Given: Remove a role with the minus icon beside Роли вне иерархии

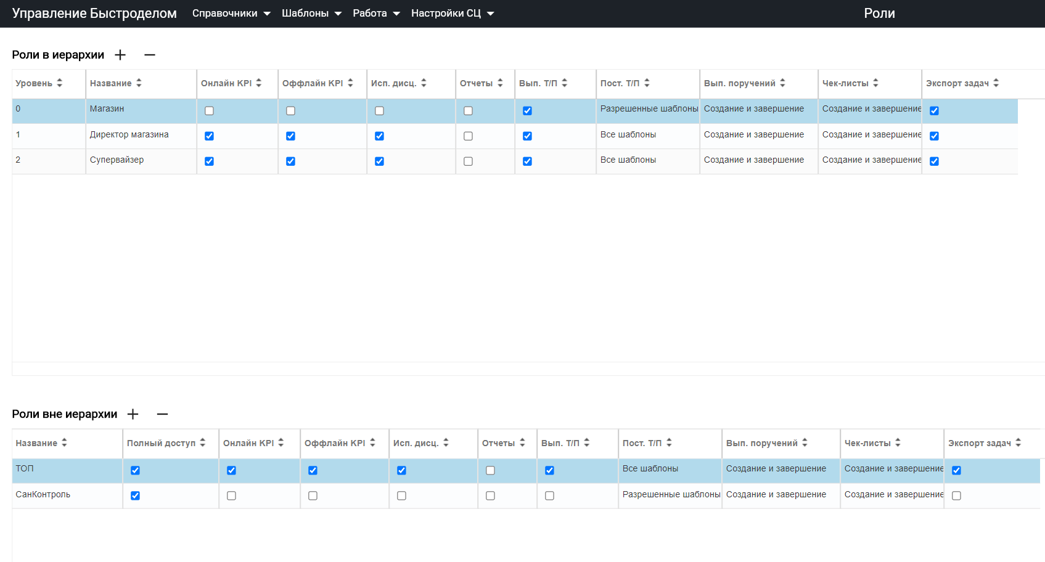Looking at the screenshot, I should coord(162,414).
